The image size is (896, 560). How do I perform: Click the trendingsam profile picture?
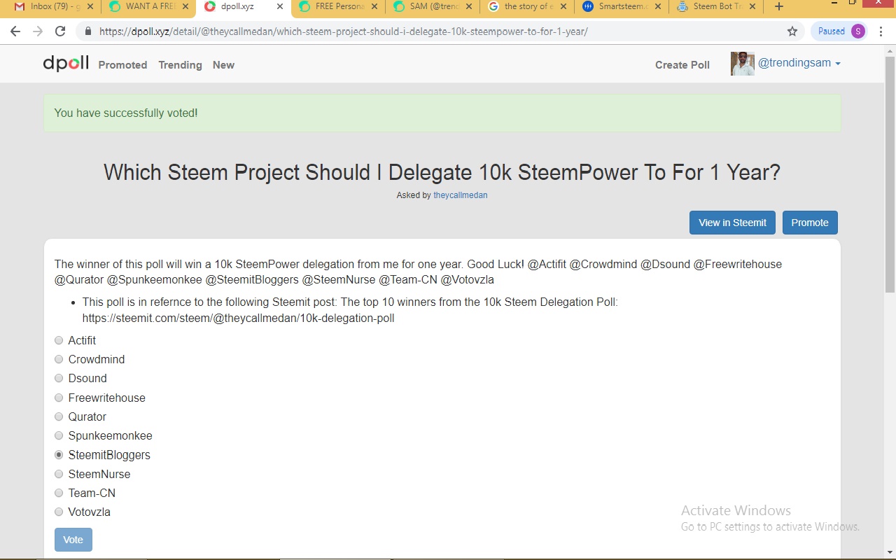742,64
